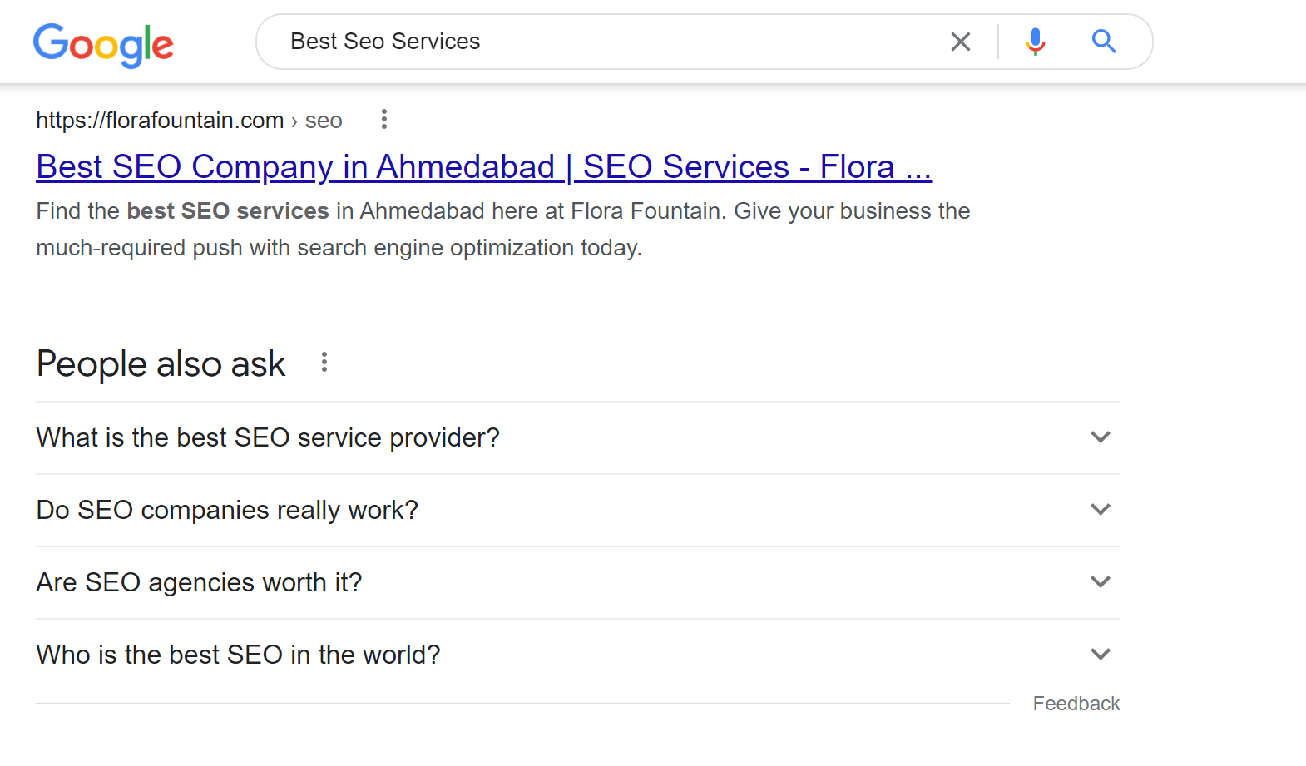Image resolution: width=1306 pixels, height=766 pixels.
Task: Click the result snippet mentioning Flora Fountain
Action: point(503,230)
